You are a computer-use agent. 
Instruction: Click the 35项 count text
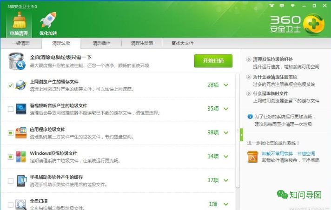213,109
